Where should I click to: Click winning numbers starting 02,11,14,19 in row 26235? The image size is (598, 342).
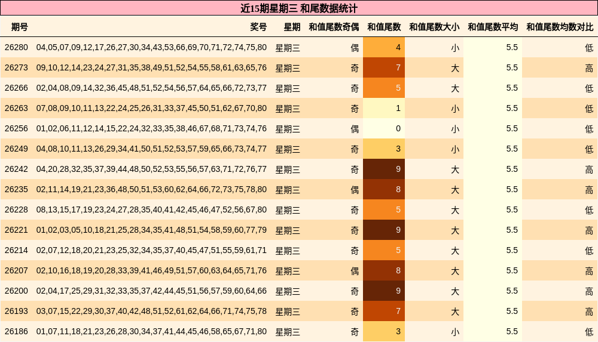click(x=151, y=189)
